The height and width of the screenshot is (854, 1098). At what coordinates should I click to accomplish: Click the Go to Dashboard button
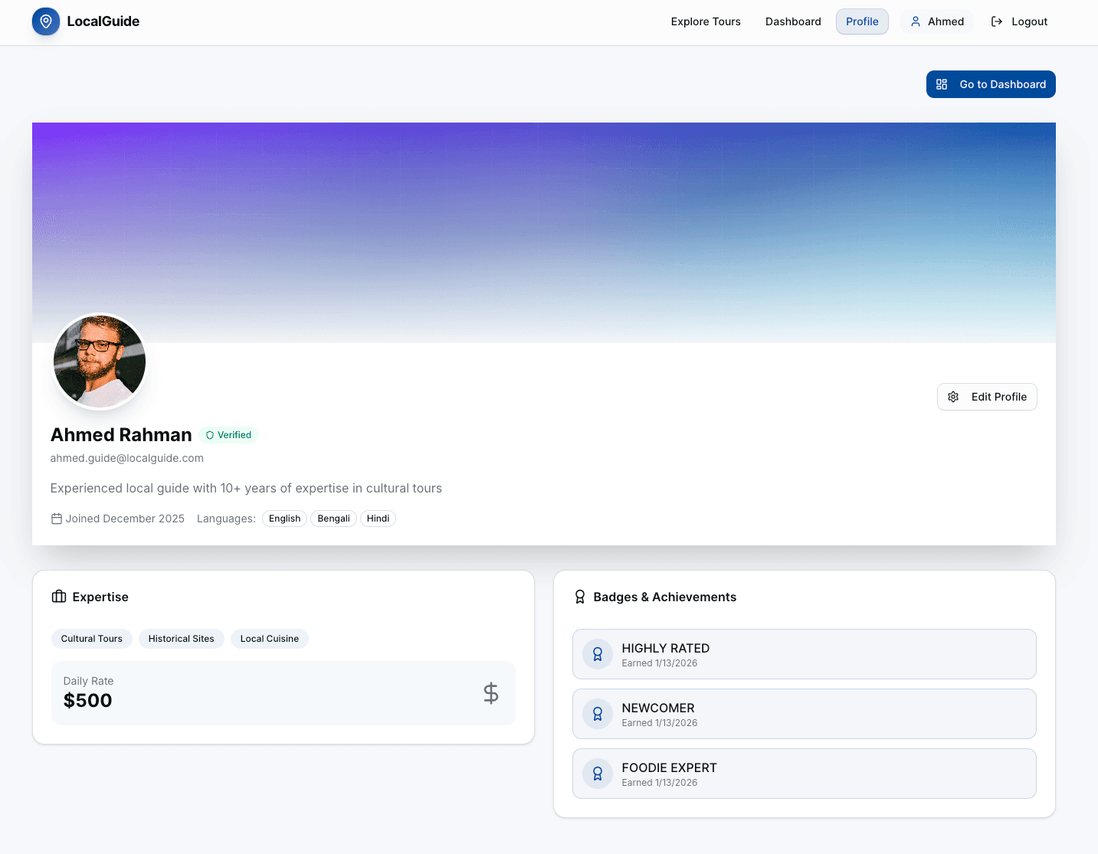(991, 84)
